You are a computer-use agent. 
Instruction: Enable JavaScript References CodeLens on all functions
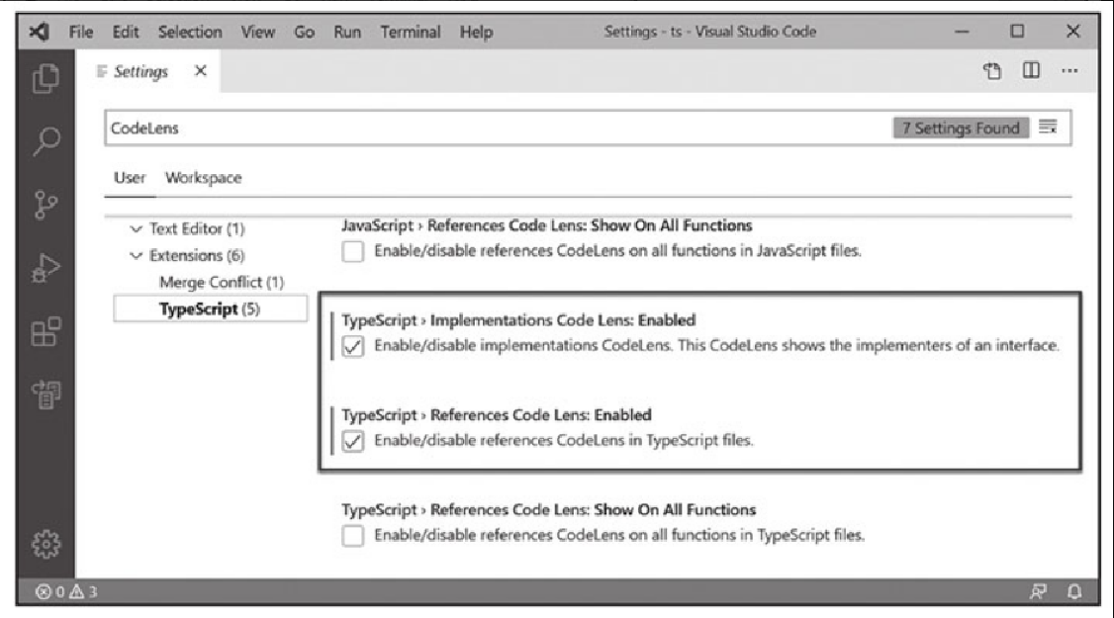click(353, 251)
